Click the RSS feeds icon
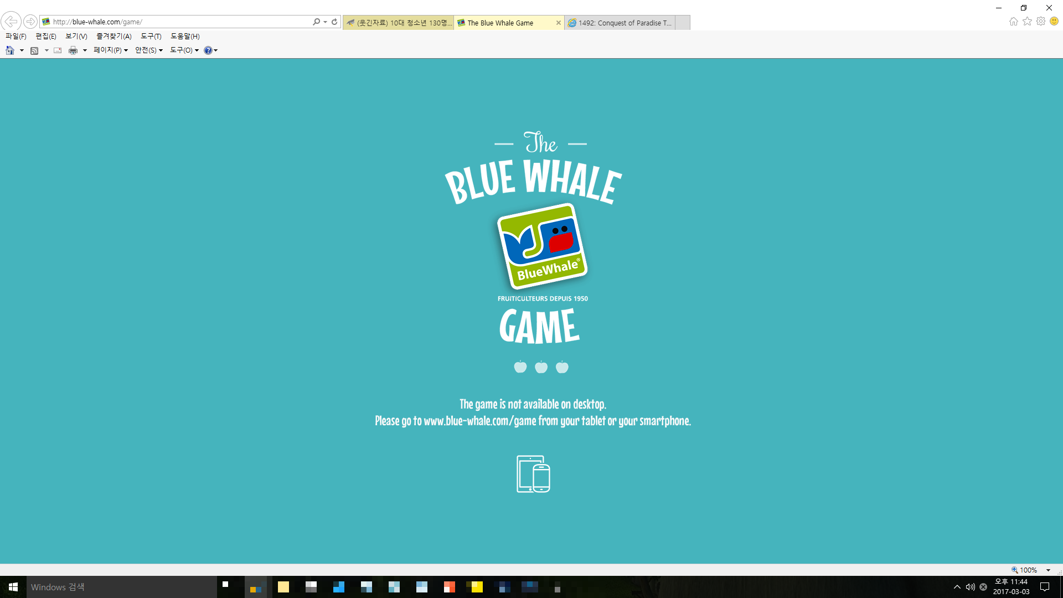 tap(34, 50)
